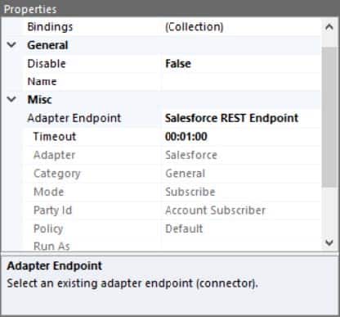
Task: Open the Salesforce REST Endpoint value
Action: point(231,118)
